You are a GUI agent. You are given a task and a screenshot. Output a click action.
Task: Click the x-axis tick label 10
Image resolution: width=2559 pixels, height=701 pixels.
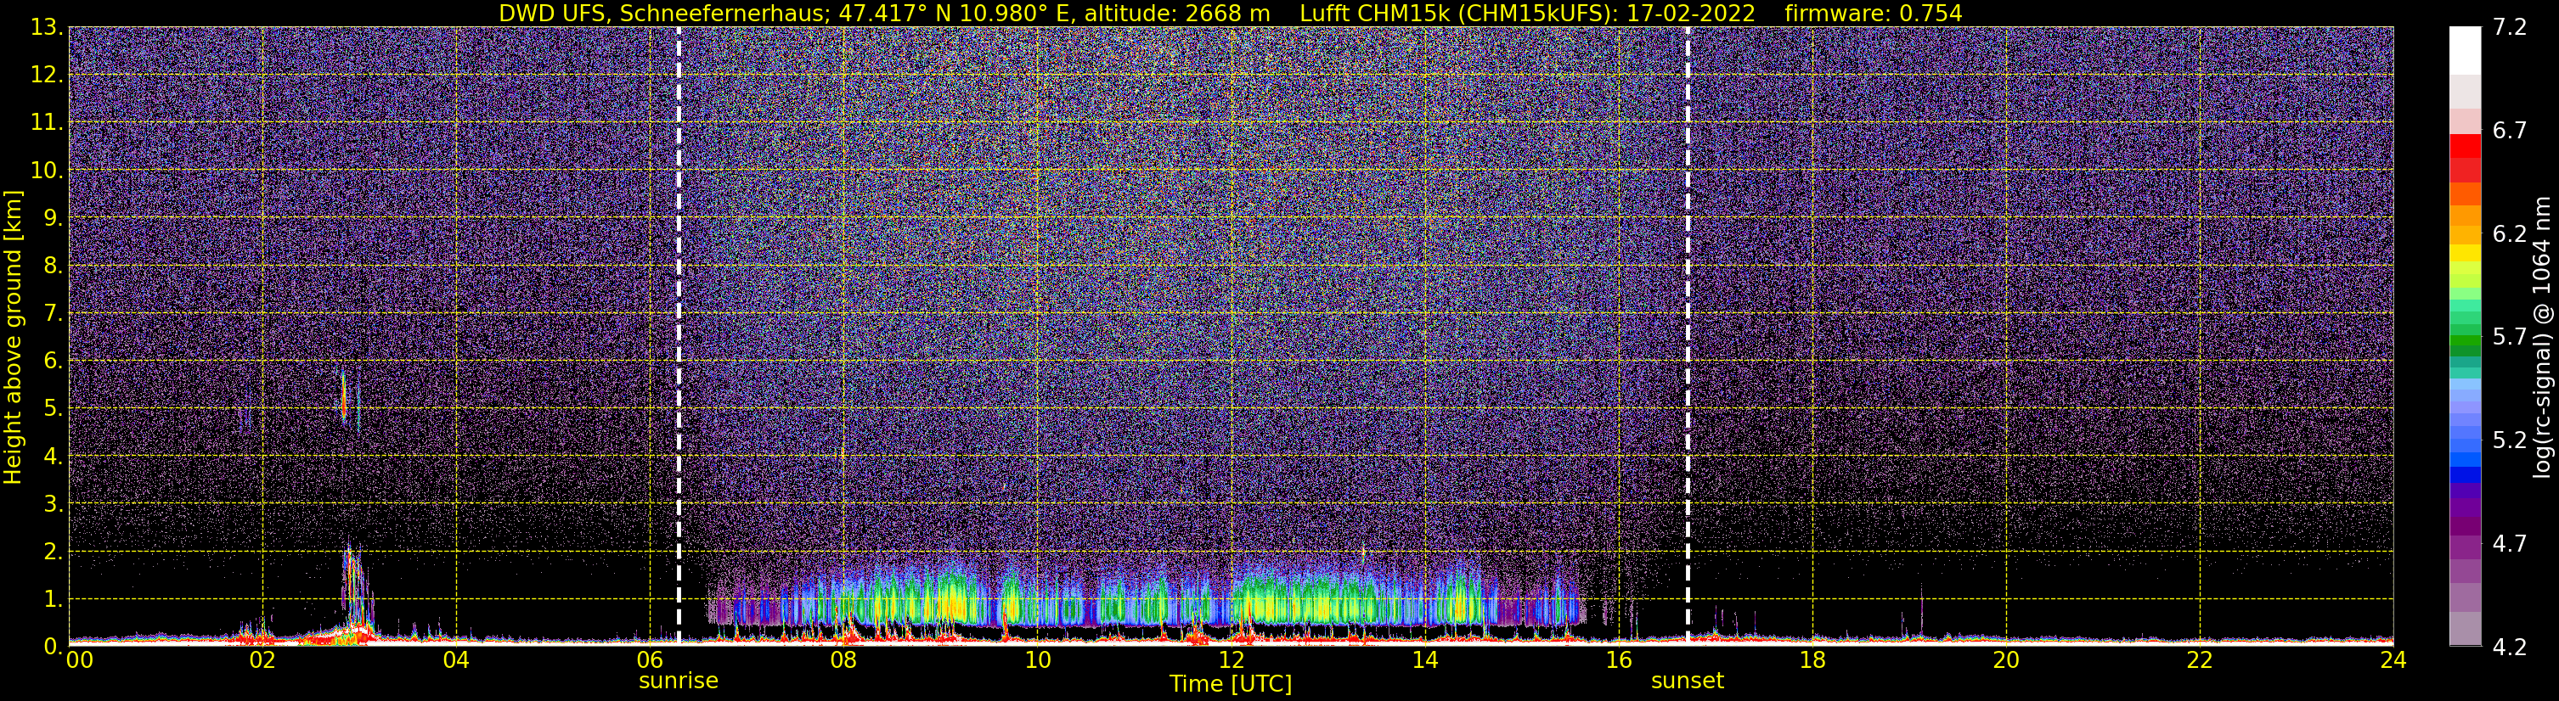(1037, 660)
